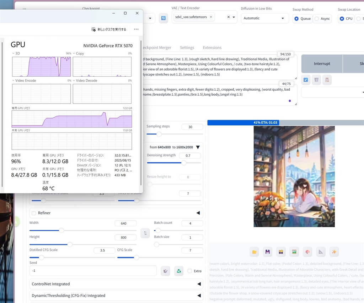
Task: Refresh the VAE list with the blue refresh icon
Action: [163, 18]
